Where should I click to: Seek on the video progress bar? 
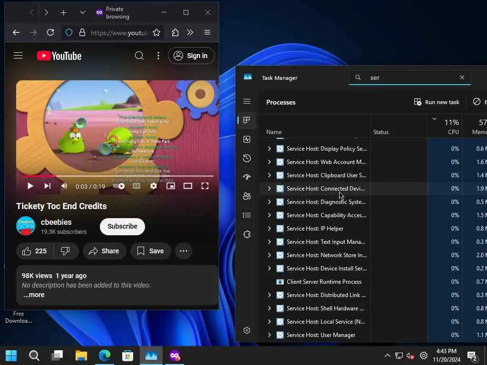click(x=118, y=176)
